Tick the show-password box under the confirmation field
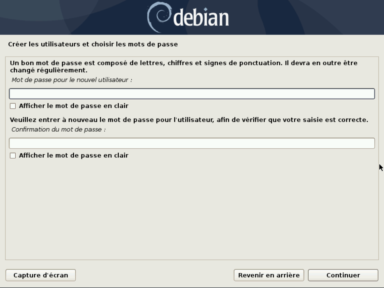The height and width of the screenshot is (288, 384). pos(13,156)
